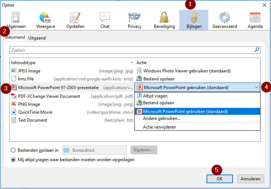The width and height of the screenshot is (271, 189).
Task: Select the PDF-XChange Viewer Document row
Action: pyautogui.click(x=72, y=96)
